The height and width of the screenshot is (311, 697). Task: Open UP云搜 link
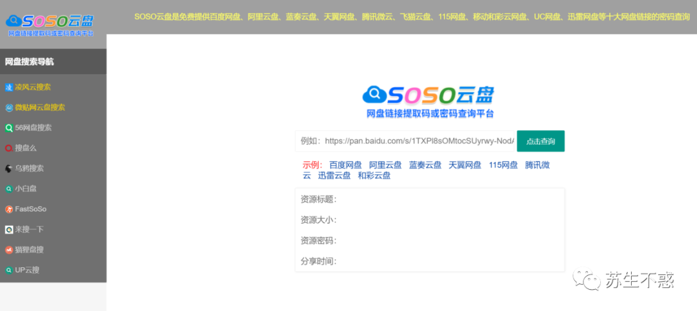(27, 270)
